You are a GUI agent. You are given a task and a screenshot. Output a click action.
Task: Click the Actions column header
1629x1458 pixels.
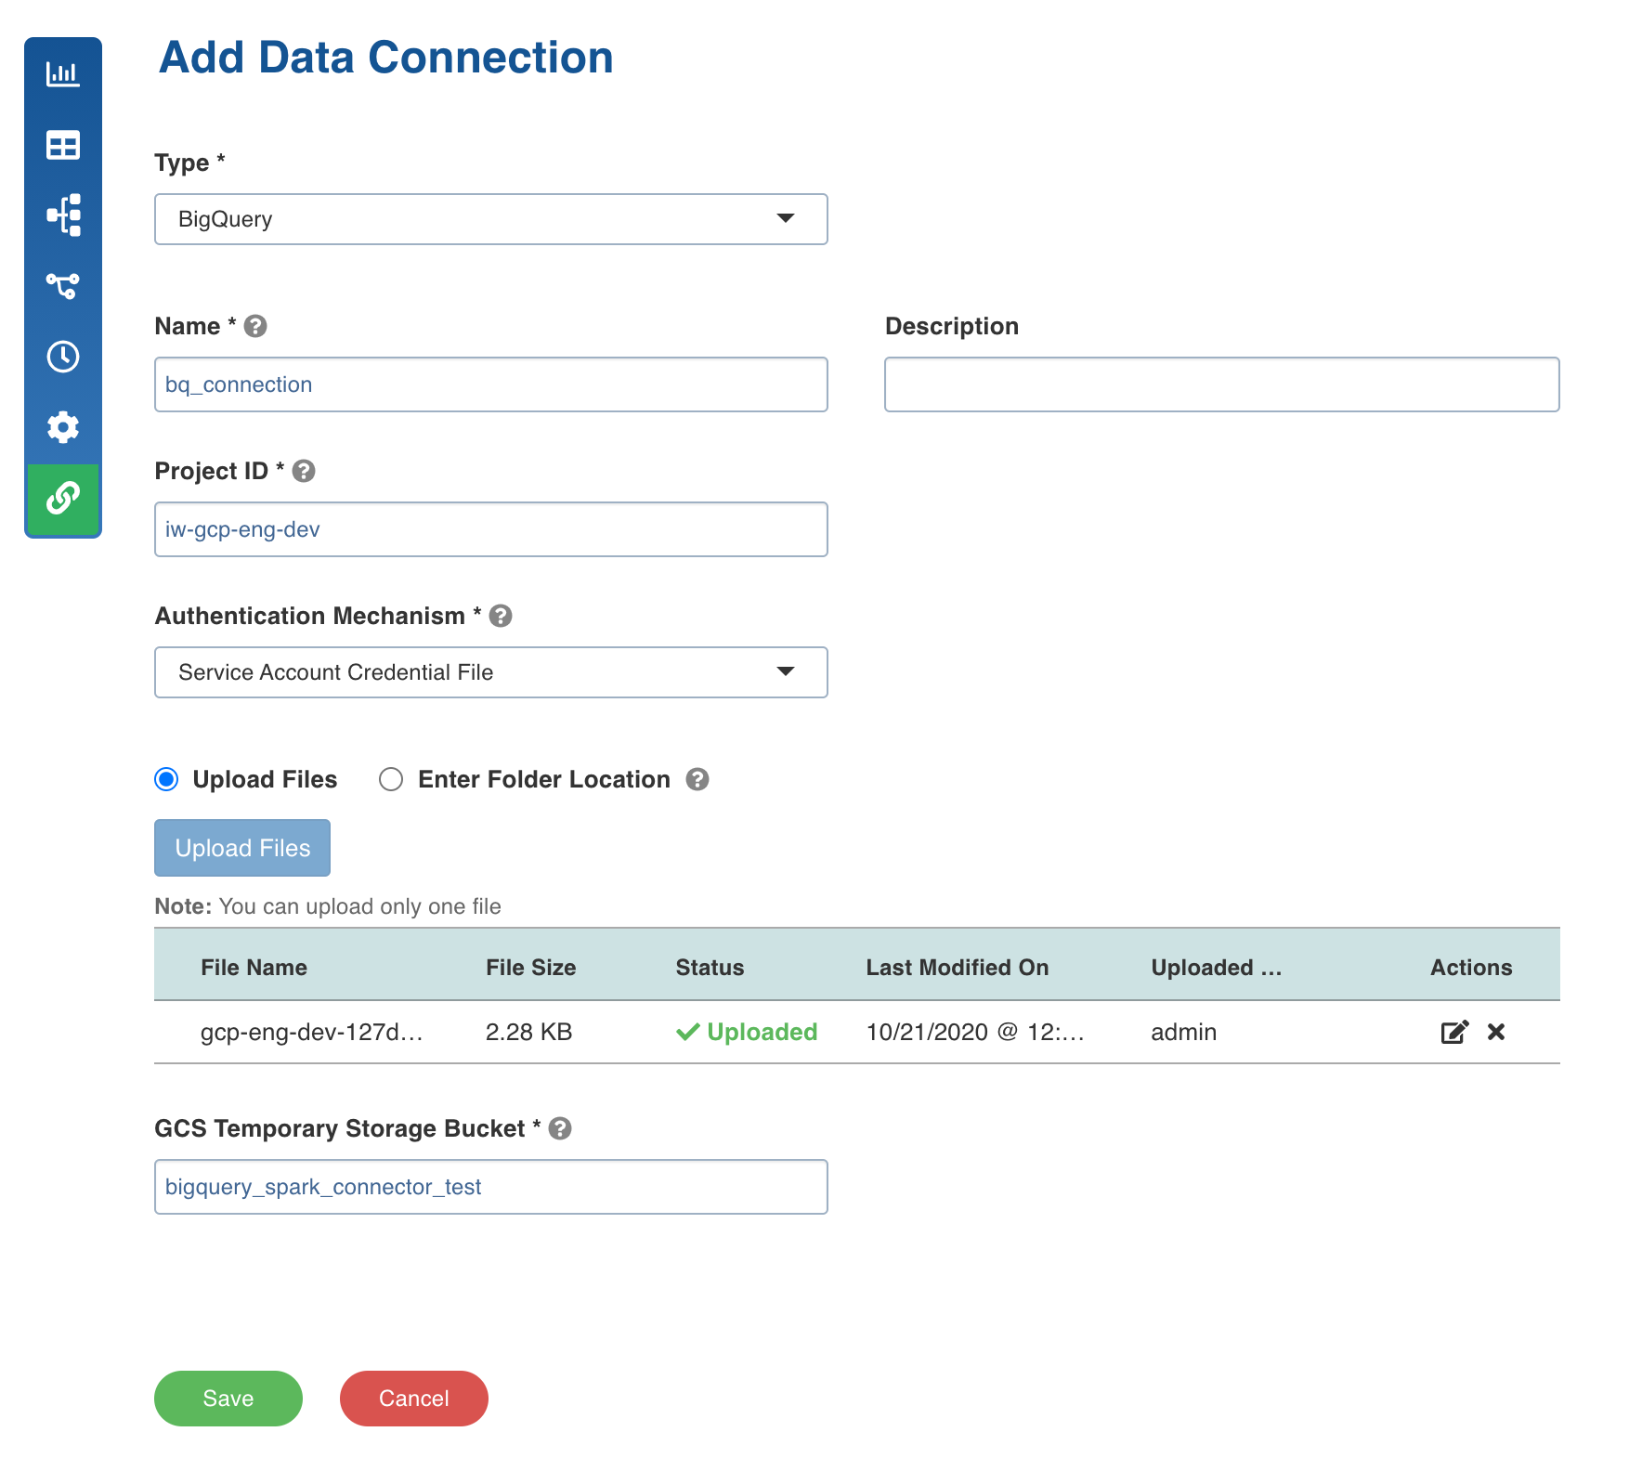pos(1471,968)
